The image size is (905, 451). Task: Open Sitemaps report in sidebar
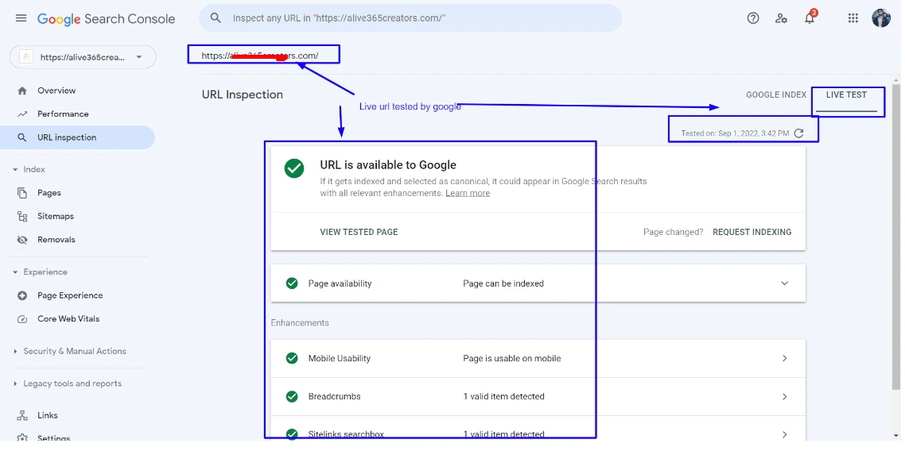[56, 217]
